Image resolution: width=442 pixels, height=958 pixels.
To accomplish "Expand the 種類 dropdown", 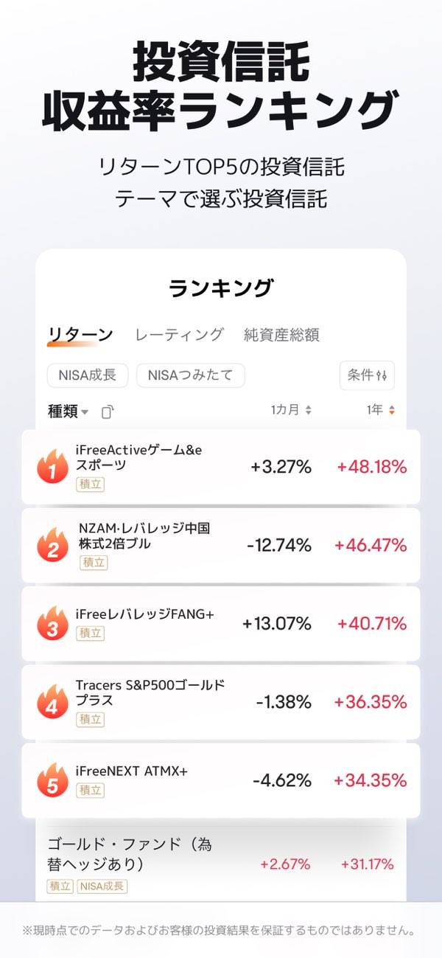I will click(x=69, y=412).
